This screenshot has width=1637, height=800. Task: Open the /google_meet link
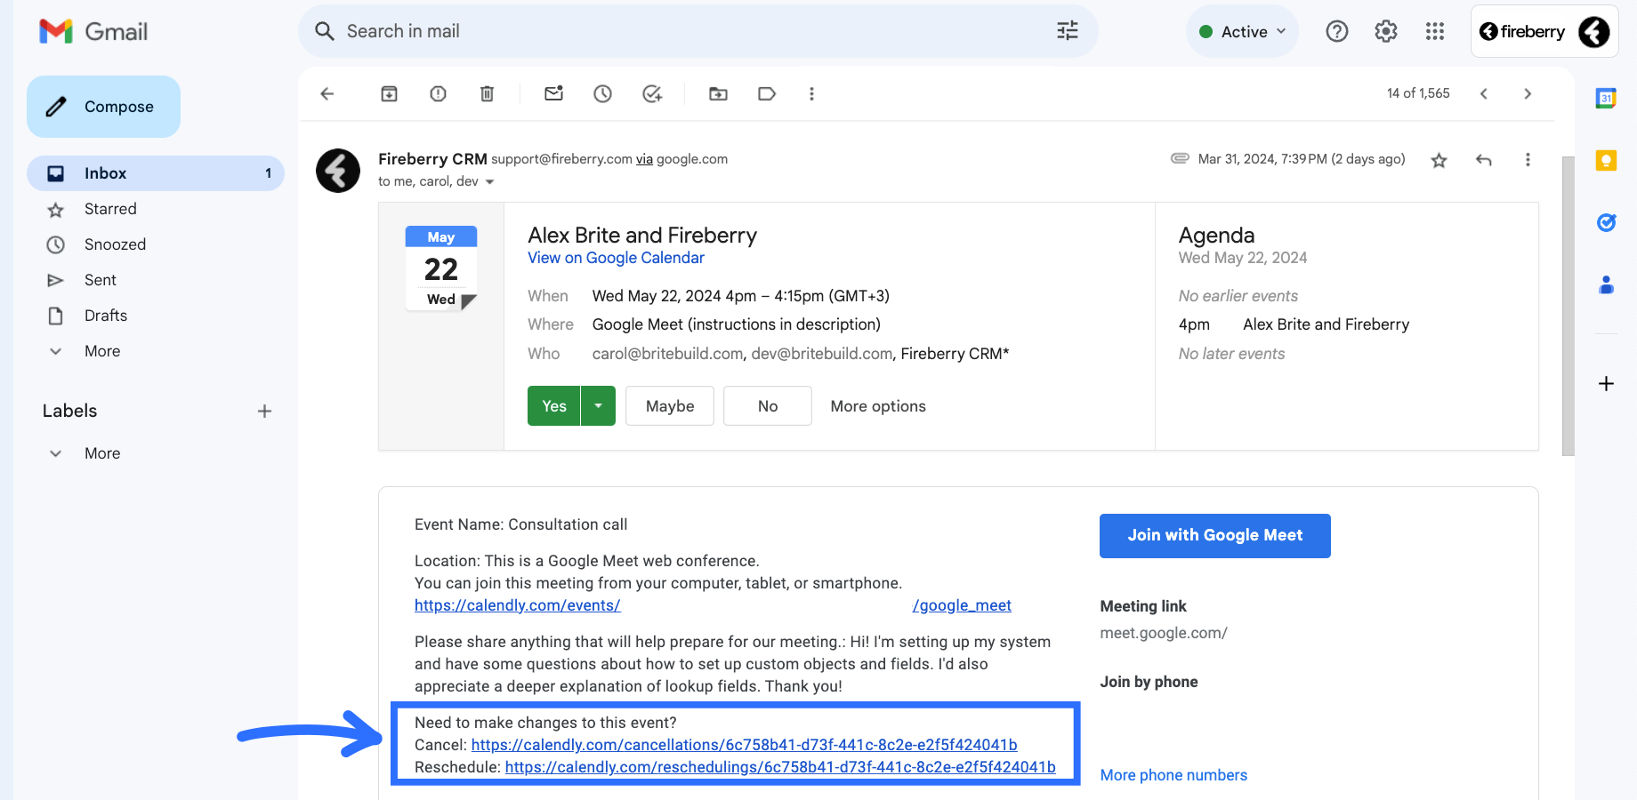(x=962, y=605)
